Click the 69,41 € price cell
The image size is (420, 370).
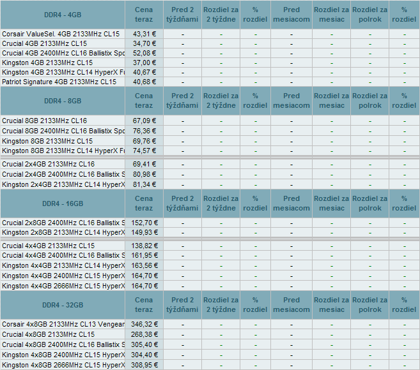tap(144, 164)
